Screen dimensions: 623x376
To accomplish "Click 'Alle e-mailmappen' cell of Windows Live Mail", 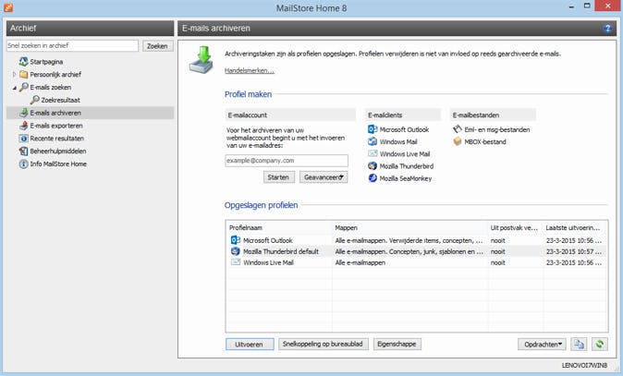I will tap(360, 262).
